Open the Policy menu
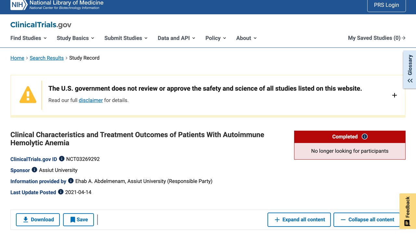416x234 pixels. [x=216, y=38]
